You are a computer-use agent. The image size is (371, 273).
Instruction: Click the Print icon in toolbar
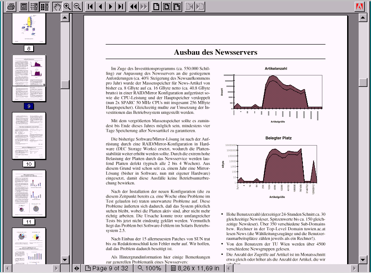(x=11, y=7)
